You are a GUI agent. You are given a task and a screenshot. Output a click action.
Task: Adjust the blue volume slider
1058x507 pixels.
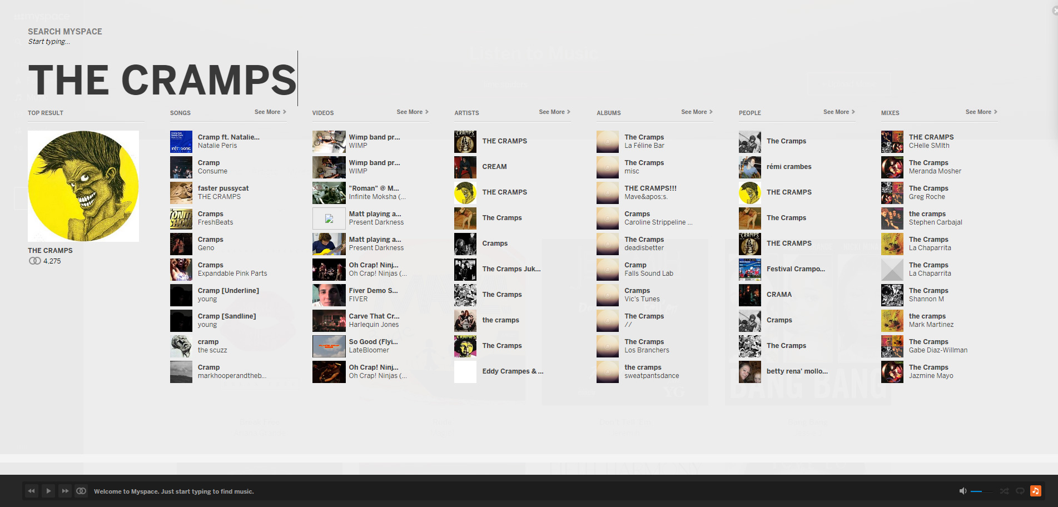tap(983, 491)
